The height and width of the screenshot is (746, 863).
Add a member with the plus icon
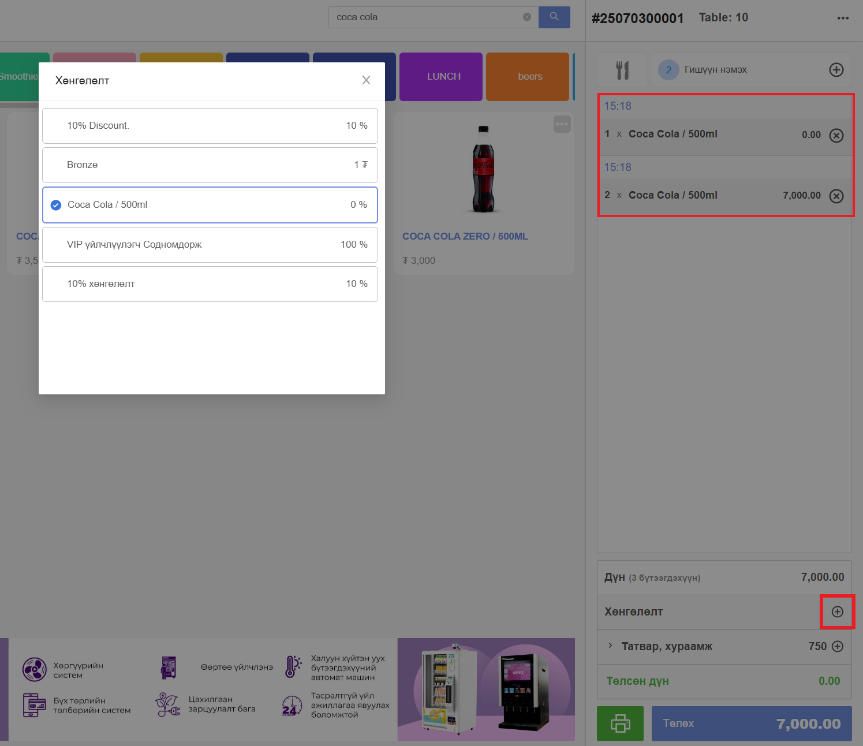tap(836, 70)
